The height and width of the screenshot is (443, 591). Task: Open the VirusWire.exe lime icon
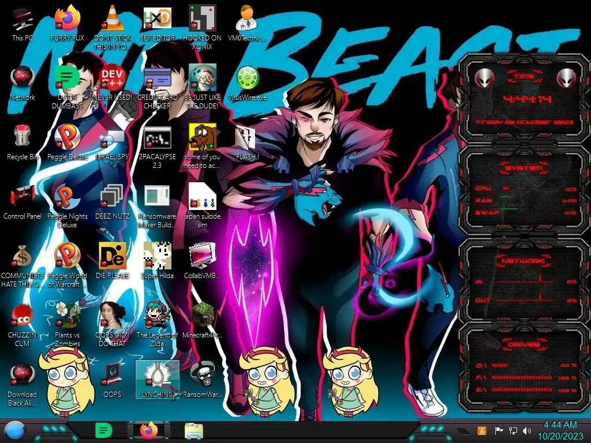[247, 84]
